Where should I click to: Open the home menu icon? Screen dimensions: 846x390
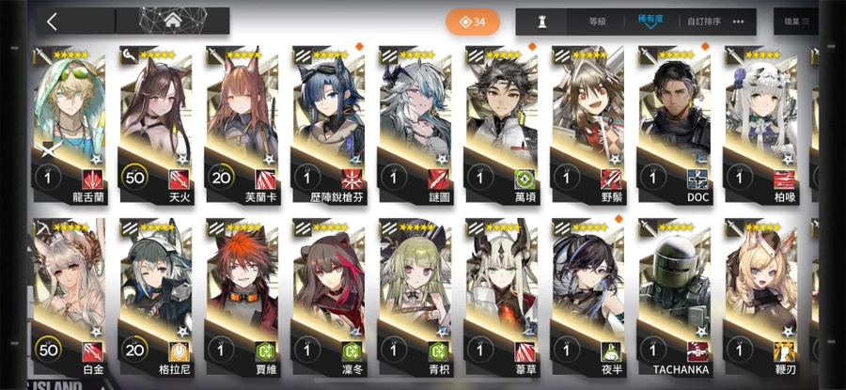click(173, 21)
